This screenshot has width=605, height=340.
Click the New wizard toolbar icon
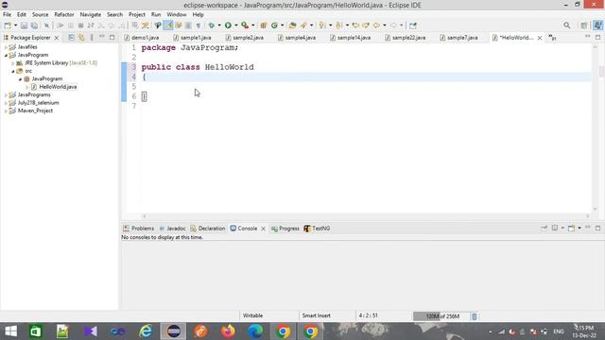click(8, 25)
